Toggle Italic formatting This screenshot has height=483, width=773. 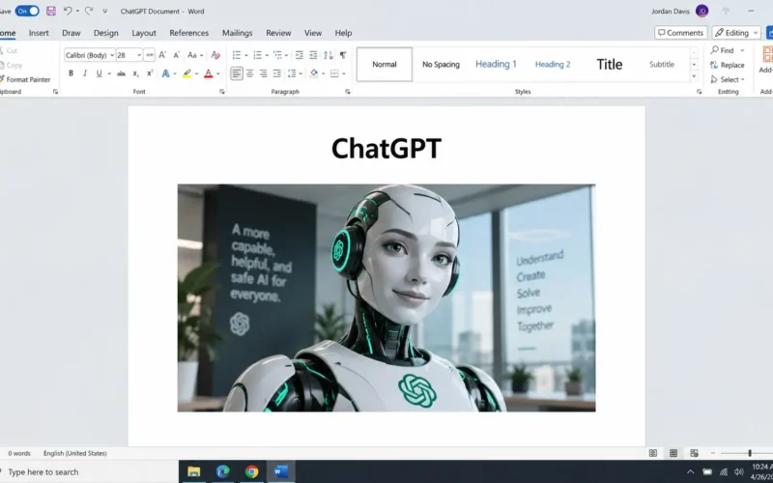pyautogui.click(x=85, y=73)
